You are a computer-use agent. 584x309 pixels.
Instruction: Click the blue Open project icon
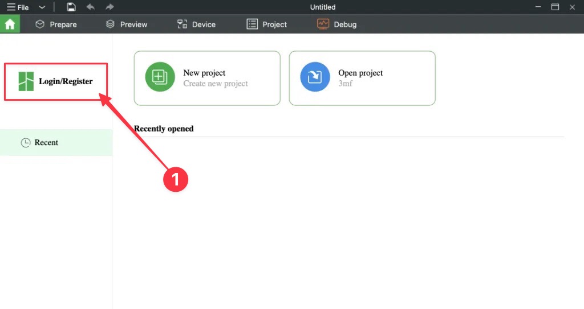pos(315,77)
